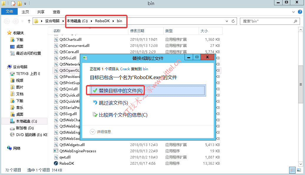Go forward with the forward arrow
Image resolution: width=305 pixels, height=175 pixels.
click(16, 21)
